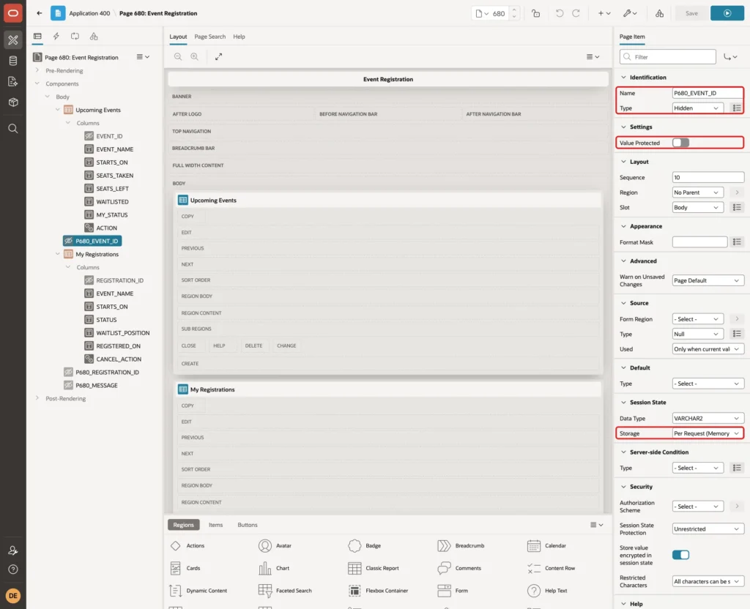Click the Name field P680_EVENT_ID
The height and width of the screenshot is (609, 750).
708,93
